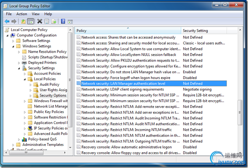Click the 'Negotiate signing' setting value
The width and height of the screenshot is (248, 168).
(x=197, y=89)
